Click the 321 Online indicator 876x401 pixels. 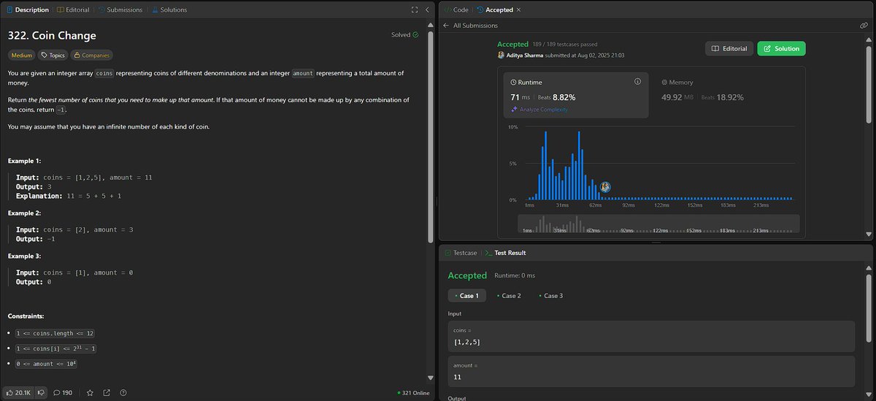pos(414,393)
